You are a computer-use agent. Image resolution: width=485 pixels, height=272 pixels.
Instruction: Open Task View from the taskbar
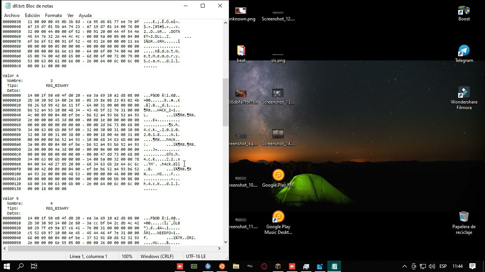tap(34, 266)
